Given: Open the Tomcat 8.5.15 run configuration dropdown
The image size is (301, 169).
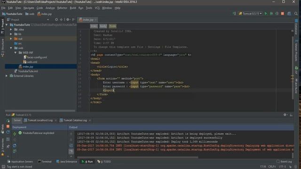Looking at the screenshot, I should [x=250, y=14].
